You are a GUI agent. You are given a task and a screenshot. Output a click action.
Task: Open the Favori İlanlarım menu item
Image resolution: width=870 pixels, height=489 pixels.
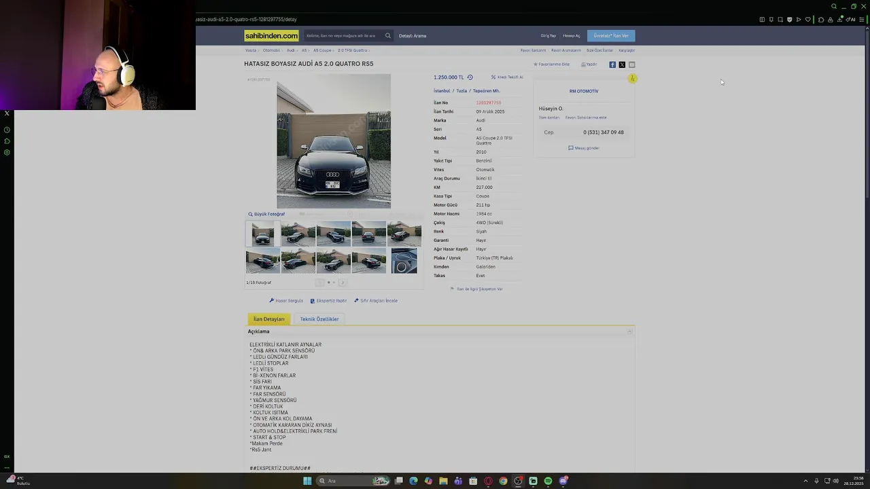[x=533, y=50]
